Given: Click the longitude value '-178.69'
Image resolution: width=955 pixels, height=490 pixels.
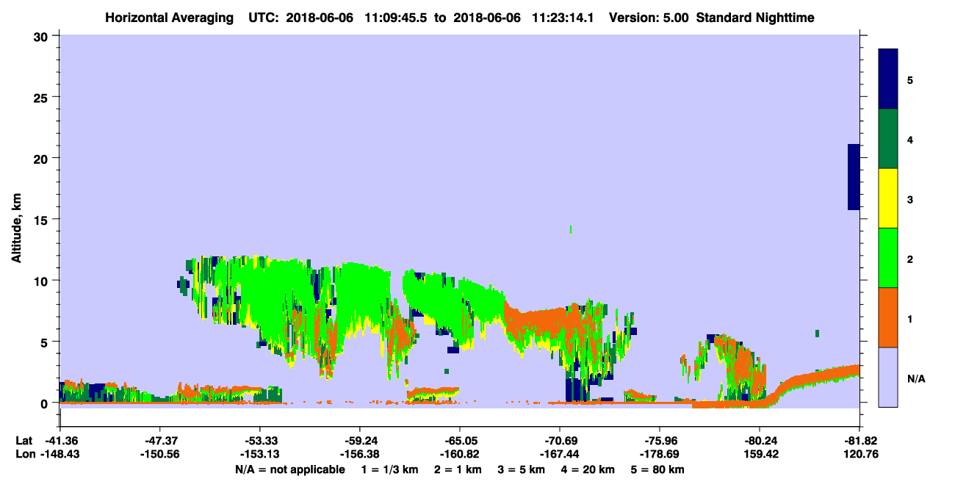Looking at the screenshot, I should pos(660,455).
